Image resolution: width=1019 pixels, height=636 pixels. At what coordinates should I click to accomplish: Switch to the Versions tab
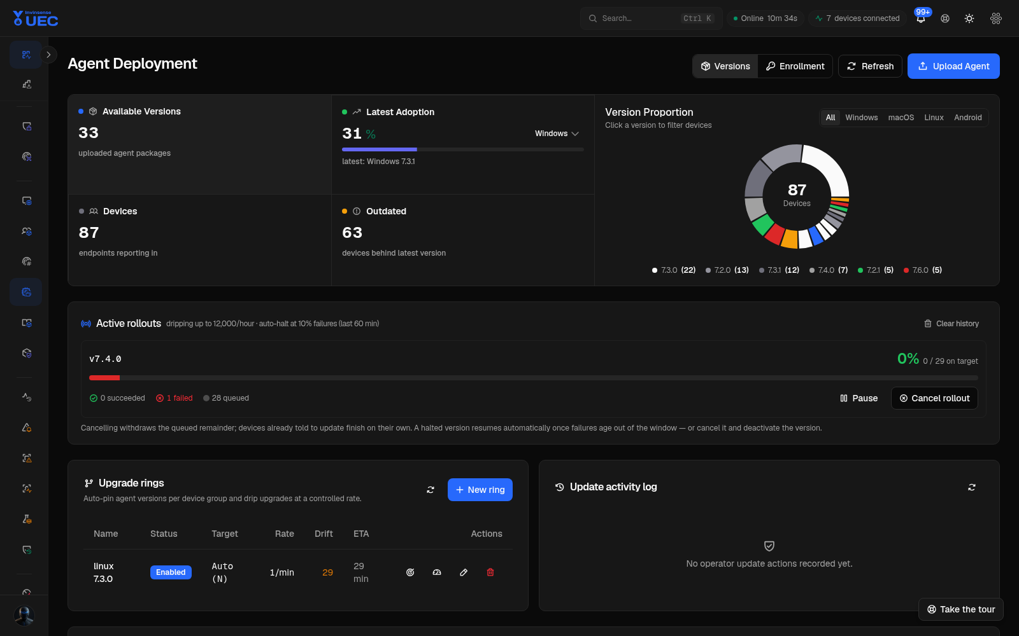(725, 66)
